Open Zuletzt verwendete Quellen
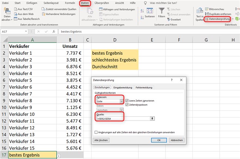 point(59,9)
